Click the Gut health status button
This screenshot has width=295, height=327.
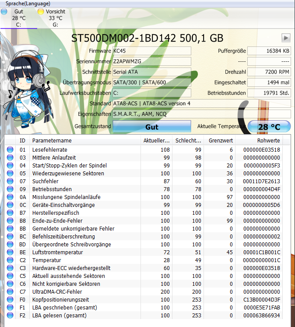[x=152, y=126]
